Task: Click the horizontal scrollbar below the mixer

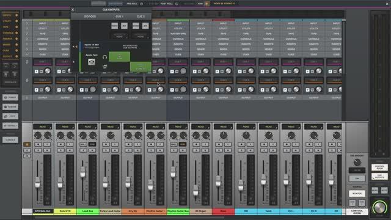Action: tap(130, 218)
